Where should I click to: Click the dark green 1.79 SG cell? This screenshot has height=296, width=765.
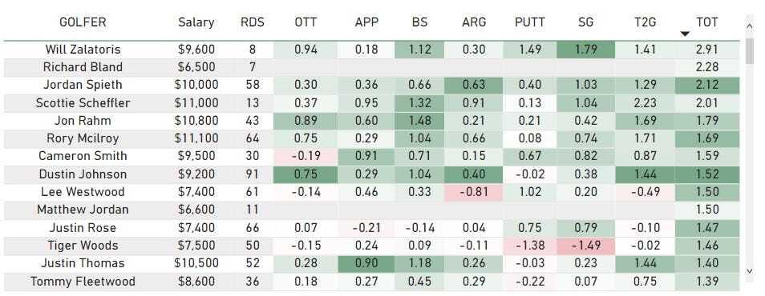585,49
